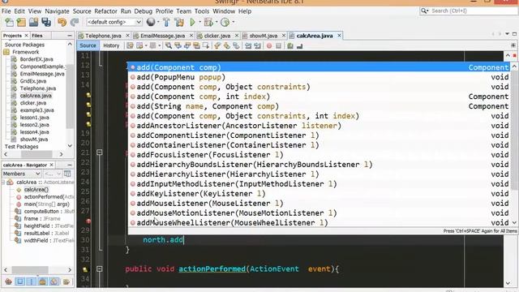Image resolution: width=519 pixels, height=292 pixels.
Task: Click the Uncomment code icon in editor toolbar
Action: 299,46
